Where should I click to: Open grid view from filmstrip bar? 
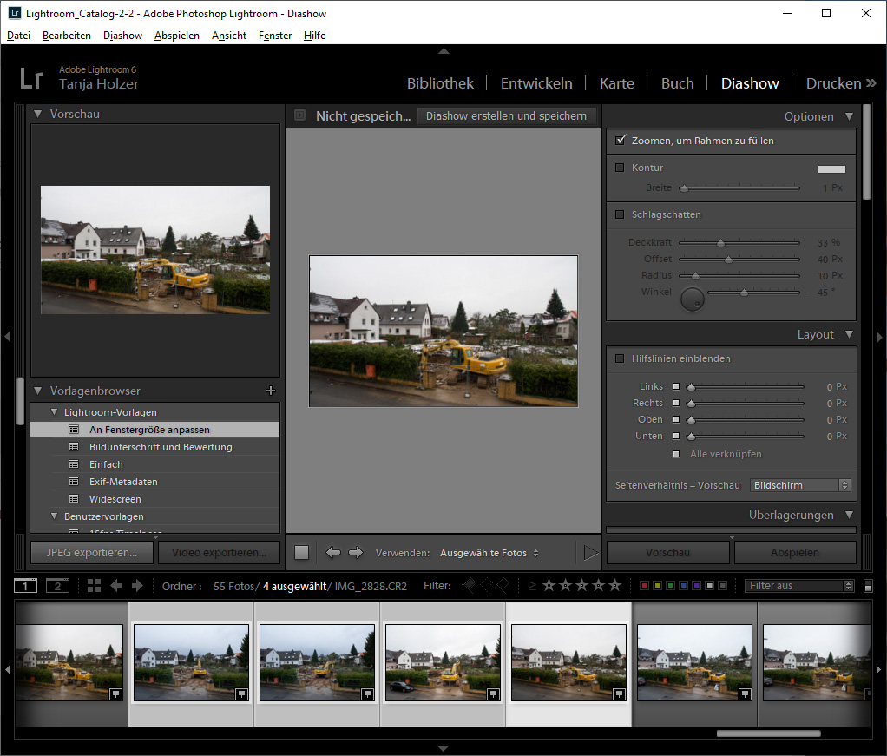point(94,586)
